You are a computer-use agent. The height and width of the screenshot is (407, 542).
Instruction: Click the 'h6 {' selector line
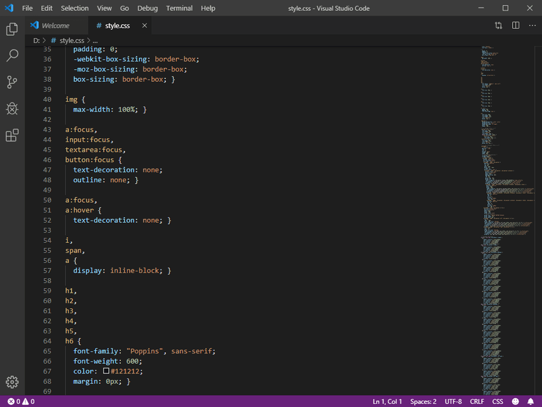coord(73,341)
